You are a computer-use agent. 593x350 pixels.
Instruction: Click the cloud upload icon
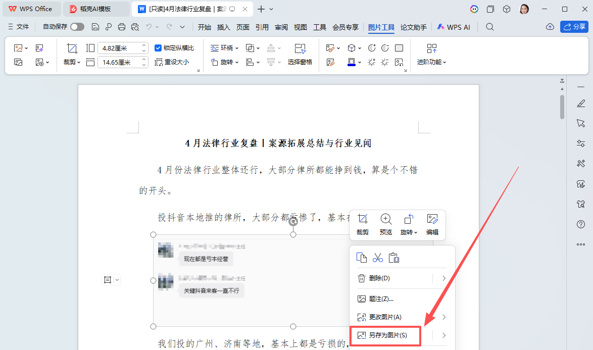click(550, 27)
